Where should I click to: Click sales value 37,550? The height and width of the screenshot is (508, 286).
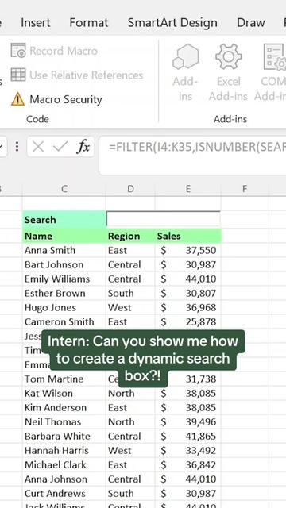pos(201,250)
